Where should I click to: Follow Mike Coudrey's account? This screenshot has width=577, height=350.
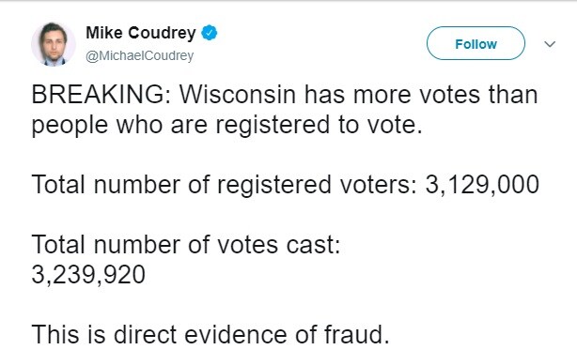pyautogui.click(x=476, y=43)
